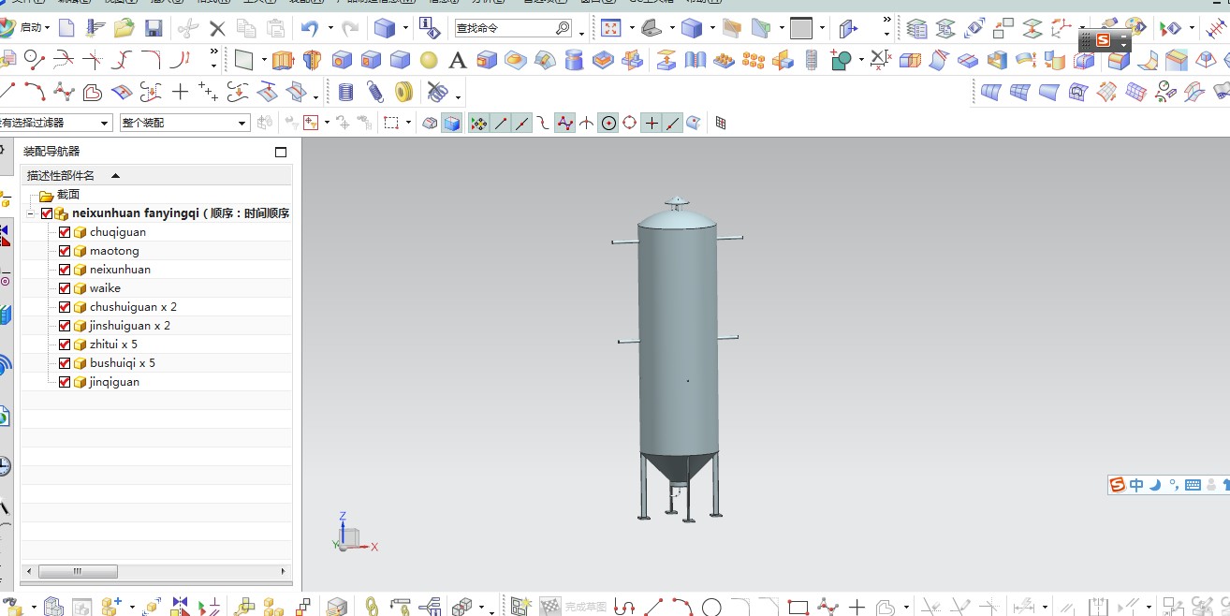This screenshot has height=616, width=1230.
Task: Toggle visibility checkbox for jinqiguan
Action: (x=65, y=382)
